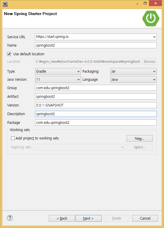This screenshot has height=228, width=164.
Task: Click the 'Description' label
Action: click(16, 114)
